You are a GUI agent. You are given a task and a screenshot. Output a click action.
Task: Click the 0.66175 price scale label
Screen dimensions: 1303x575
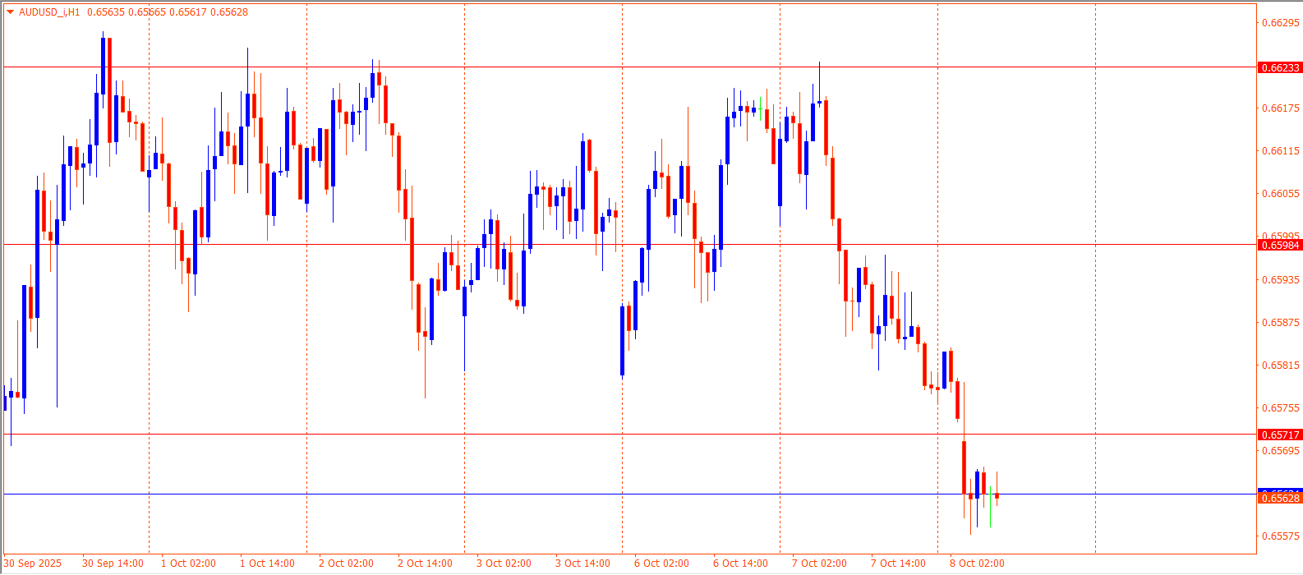1280,108
